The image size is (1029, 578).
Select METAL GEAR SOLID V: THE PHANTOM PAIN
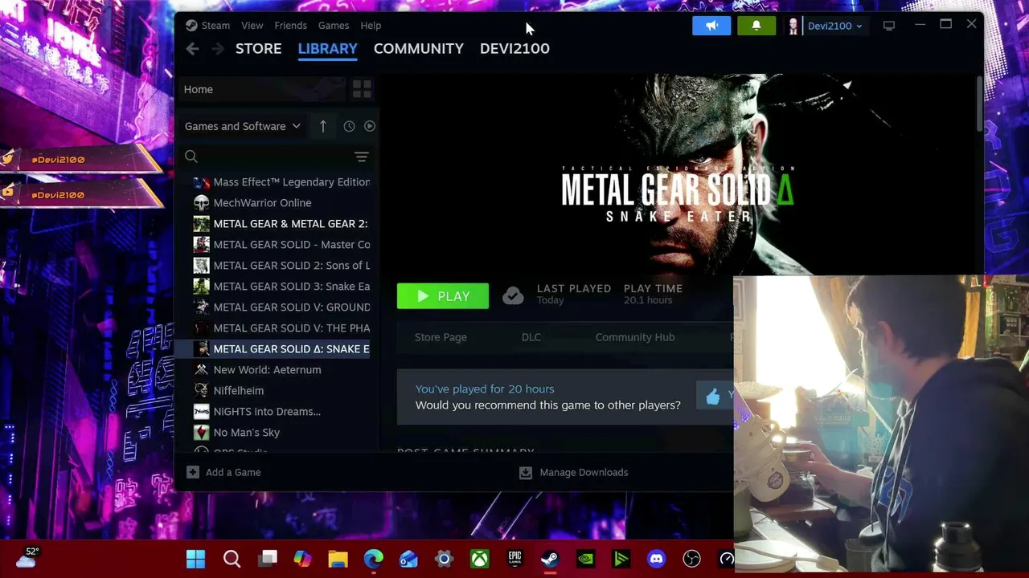281,328
